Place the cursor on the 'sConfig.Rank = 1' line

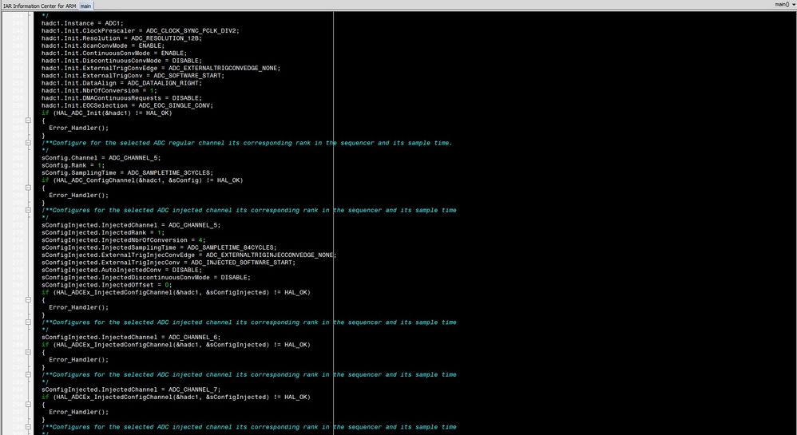(73, 165)
